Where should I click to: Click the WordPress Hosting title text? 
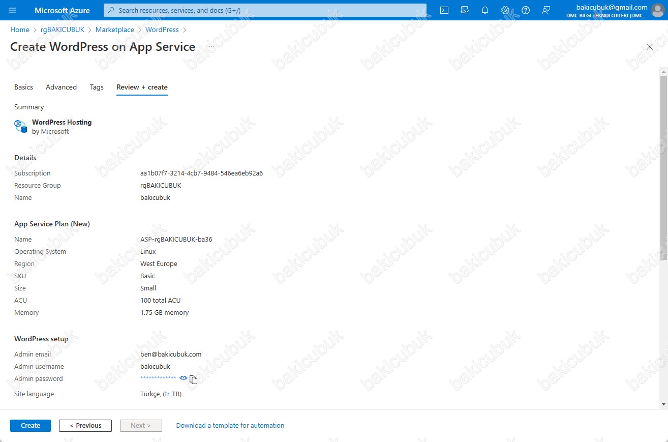[x=62, y=123]
